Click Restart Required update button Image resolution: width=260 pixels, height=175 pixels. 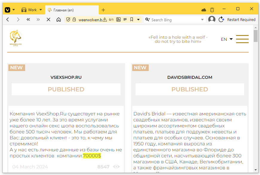click(237, 19)
